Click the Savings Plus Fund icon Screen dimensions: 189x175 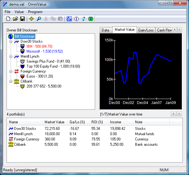pos(22,61)
